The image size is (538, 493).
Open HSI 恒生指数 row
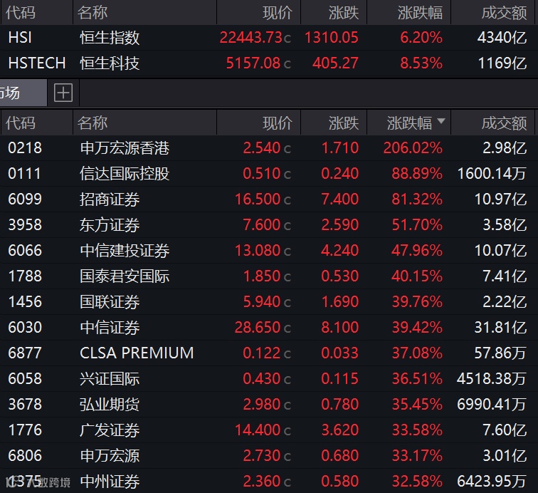(x=269, y=38)
